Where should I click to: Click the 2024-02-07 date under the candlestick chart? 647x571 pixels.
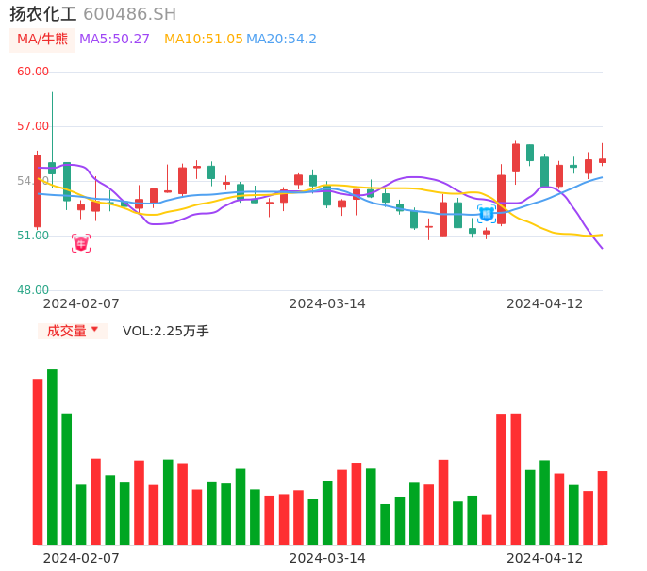pyautogui.click(x=81, y=303)
